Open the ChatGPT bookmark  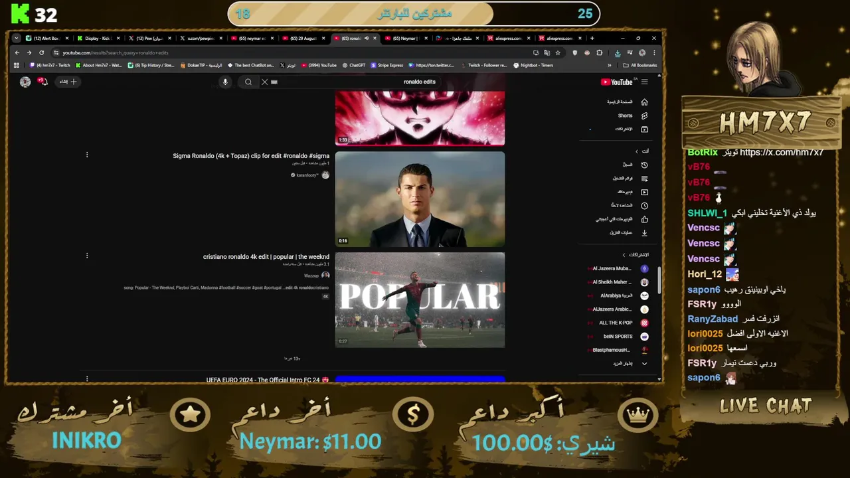(354, 65)
